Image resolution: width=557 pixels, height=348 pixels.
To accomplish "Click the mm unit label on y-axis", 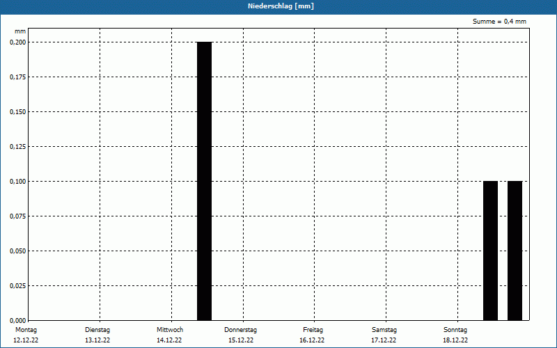I will [20, 31].
